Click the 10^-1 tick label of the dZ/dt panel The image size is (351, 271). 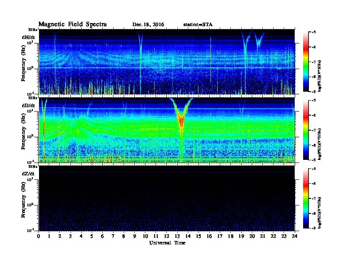pos(30,230)
